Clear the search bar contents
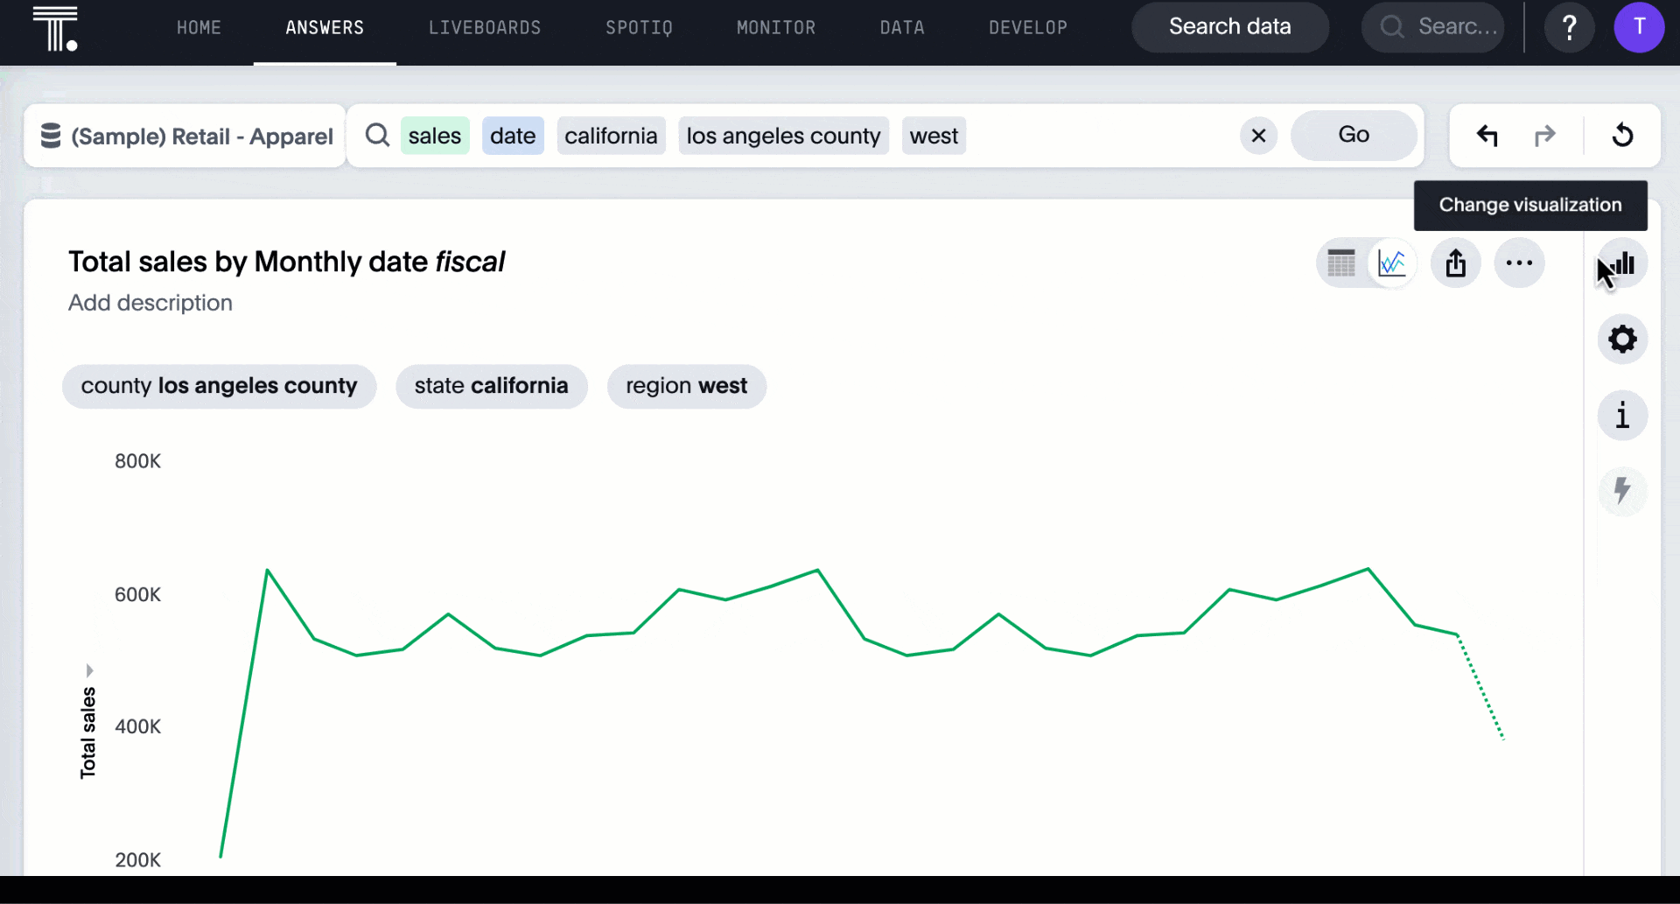The height and width of the screenshot is (904, 1680). (x=1258, y=136)
